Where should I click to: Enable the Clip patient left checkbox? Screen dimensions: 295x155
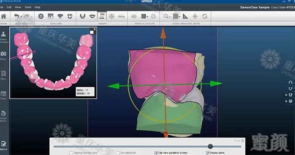click(118, 153)
